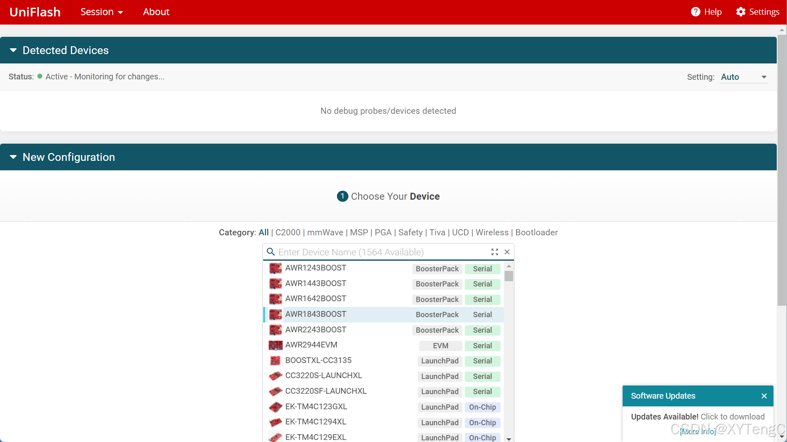Screen dimensions: 787x442
Task: Clear device search with X icon
Action: click(507, 252)
